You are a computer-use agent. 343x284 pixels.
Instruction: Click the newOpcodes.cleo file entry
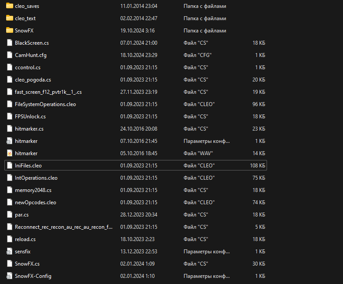[35, 202]
